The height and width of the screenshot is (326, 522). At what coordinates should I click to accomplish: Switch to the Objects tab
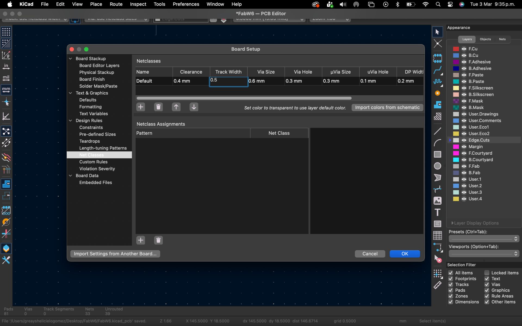(485, 39)
